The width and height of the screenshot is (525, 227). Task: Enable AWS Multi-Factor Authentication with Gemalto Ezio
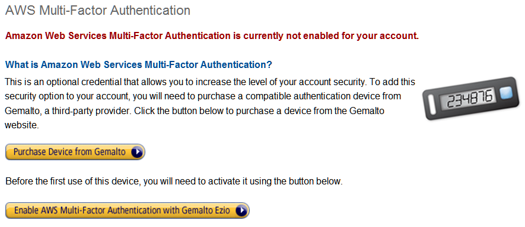click(128, 210)
